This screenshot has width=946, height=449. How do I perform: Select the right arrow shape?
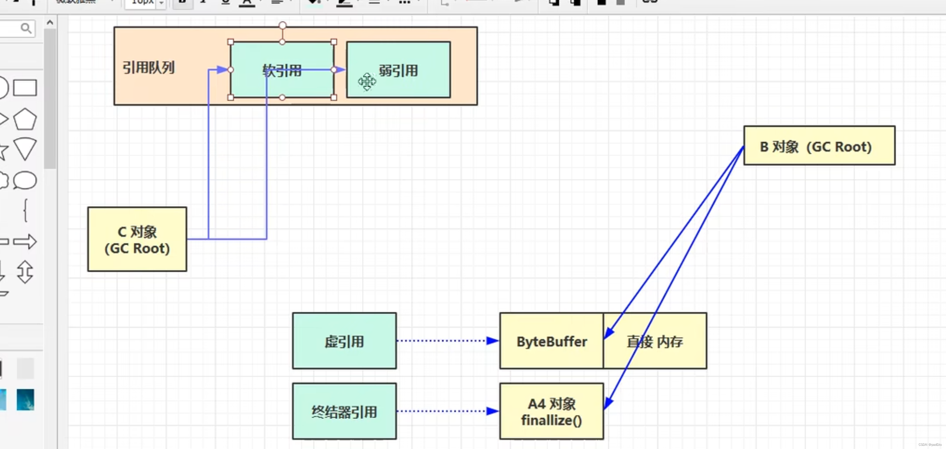pyautogui.click(x=25, y=242)
